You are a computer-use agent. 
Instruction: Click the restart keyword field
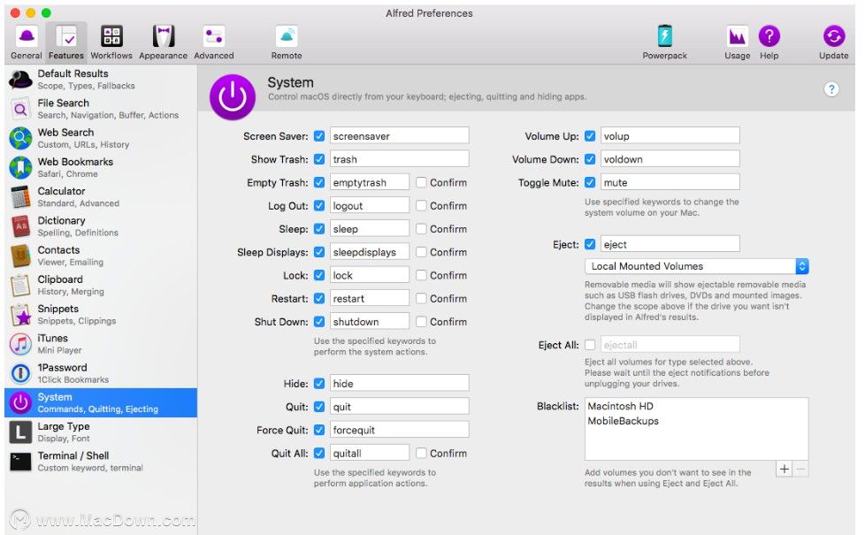point(370,298)
